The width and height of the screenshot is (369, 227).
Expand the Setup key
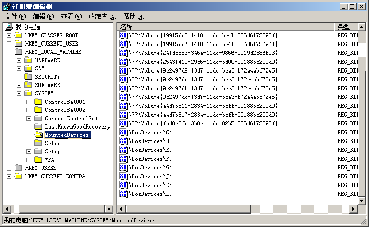(x=29, y=151)
